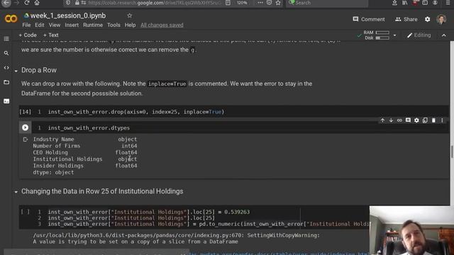Delete the selected cell
This screenshot has width=454, height=255.
433,120
